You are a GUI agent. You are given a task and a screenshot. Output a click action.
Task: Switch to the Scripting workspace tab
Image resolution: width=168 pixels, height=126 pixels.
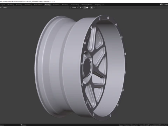click(98, 5)
